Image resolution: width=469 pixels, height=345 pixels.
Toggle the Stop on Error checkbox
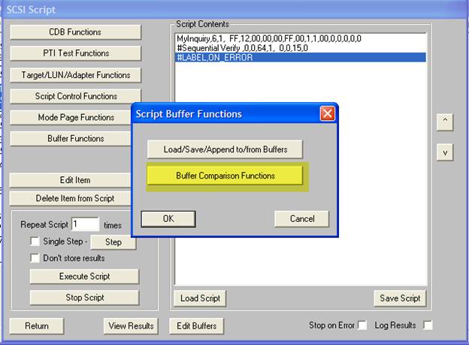362,325
